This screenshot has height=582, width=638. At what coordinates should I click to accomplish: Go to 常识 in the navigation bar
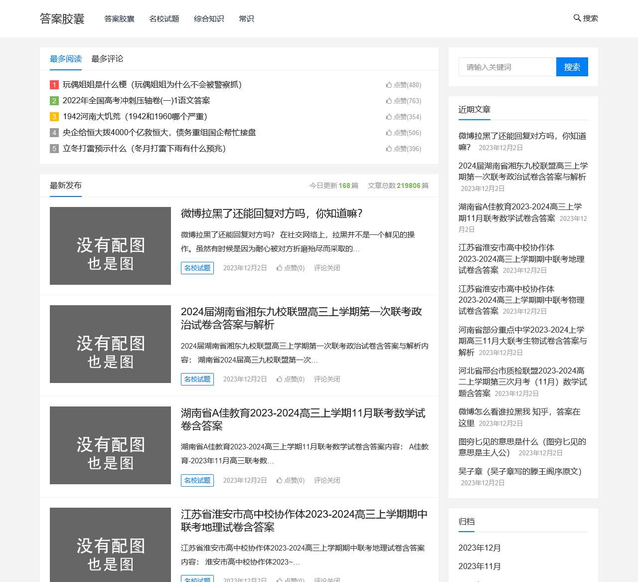[x=246, y=18]
